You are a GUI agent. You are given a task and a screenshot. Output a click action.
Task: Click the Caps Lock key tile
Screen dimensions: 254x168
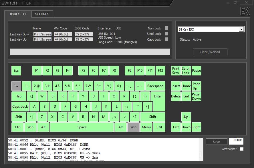coord(20,107)
